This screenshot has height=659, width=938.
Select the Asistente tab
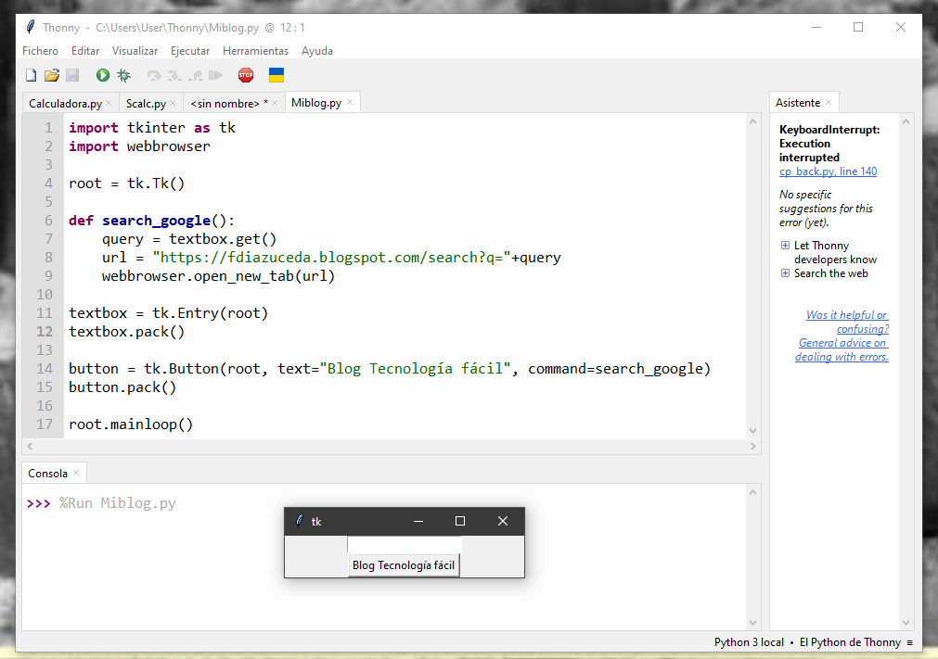point(797,102)
